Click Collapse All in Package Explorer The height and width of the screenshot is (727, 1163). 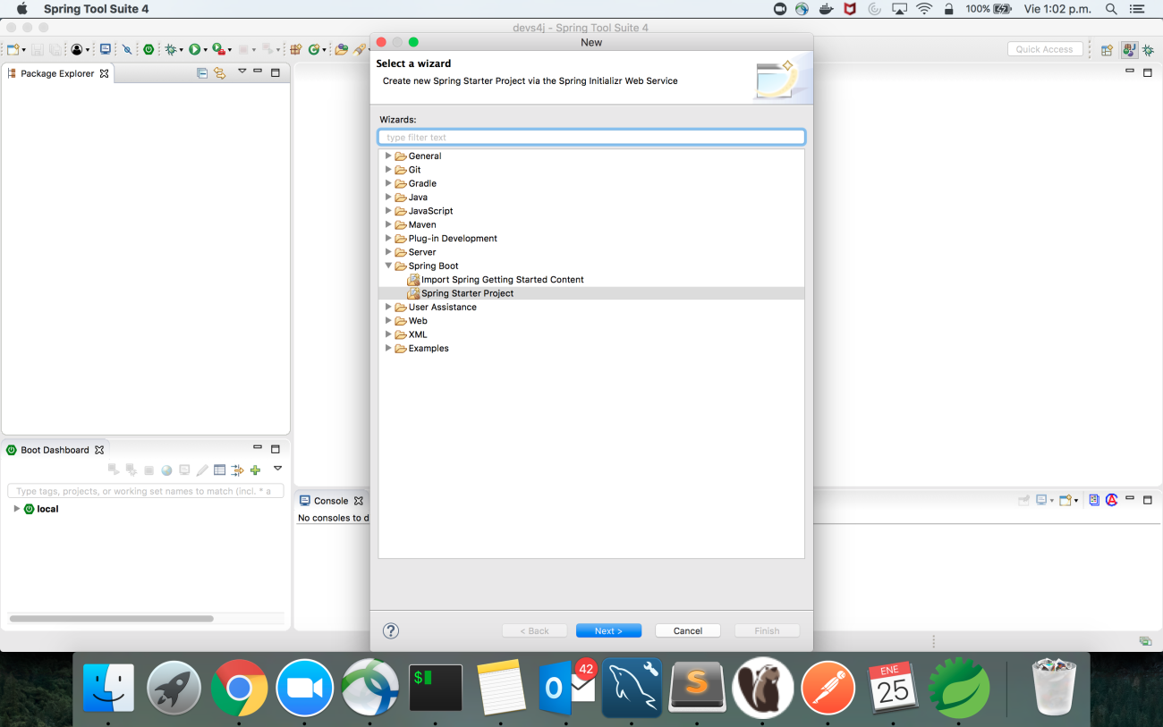(202, 73)
